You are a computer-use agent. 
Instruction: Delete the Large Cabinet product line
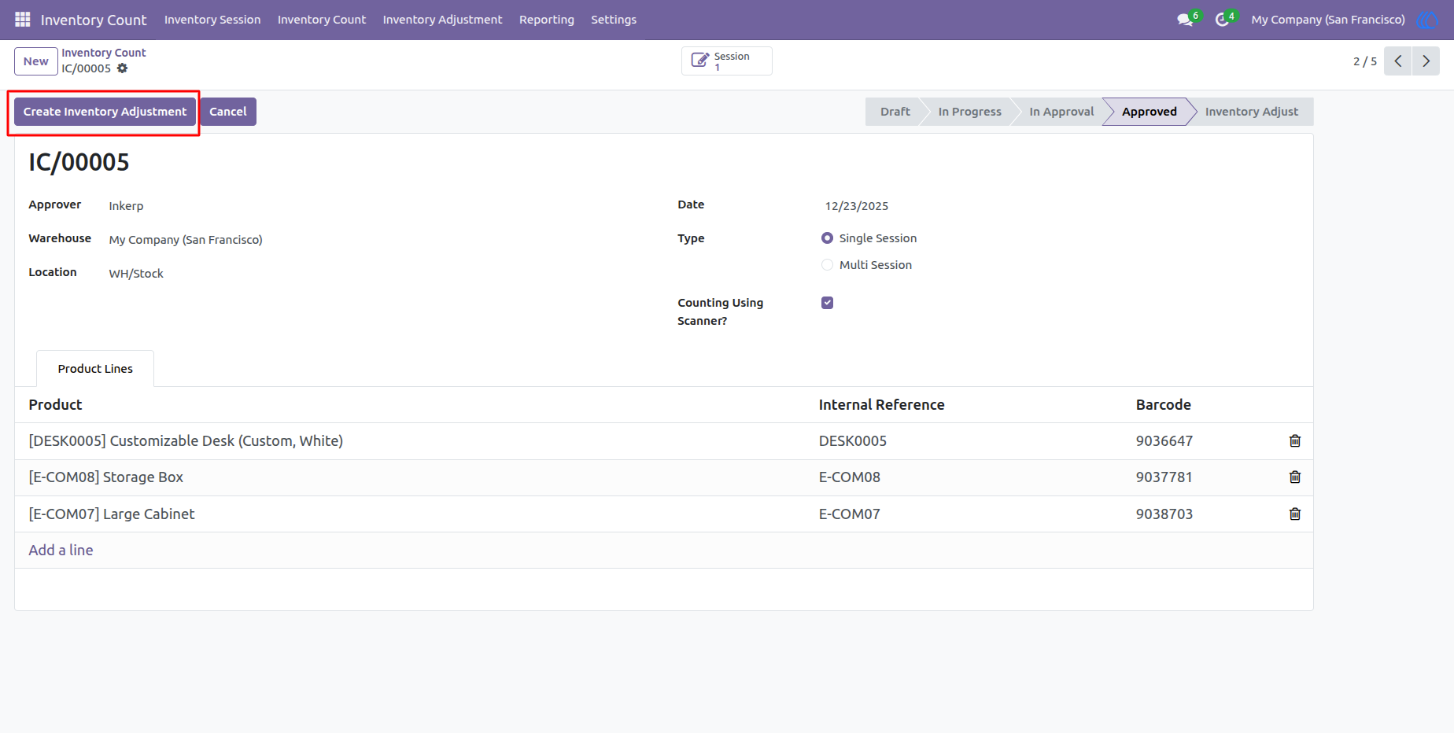1294,514
